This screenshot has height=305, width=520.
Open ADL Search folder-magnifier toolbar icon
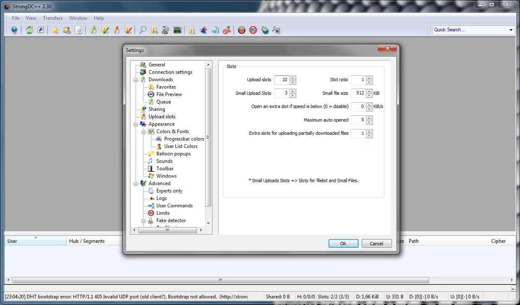(x=154, y=30)
